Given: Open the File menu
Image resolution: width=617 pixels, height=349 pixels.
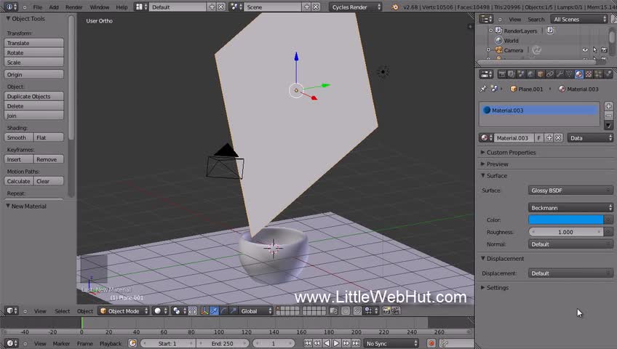Looking at the screenshot, I should click(37, 7).
